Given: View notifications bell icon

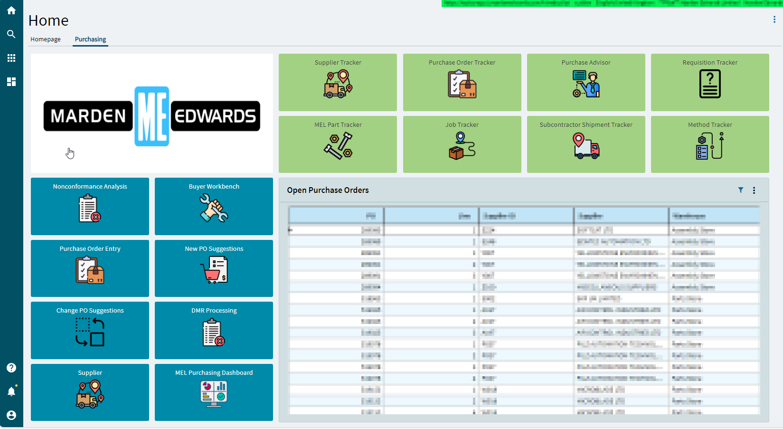Looking at the screenshot, I should click(x=11, y=391).
